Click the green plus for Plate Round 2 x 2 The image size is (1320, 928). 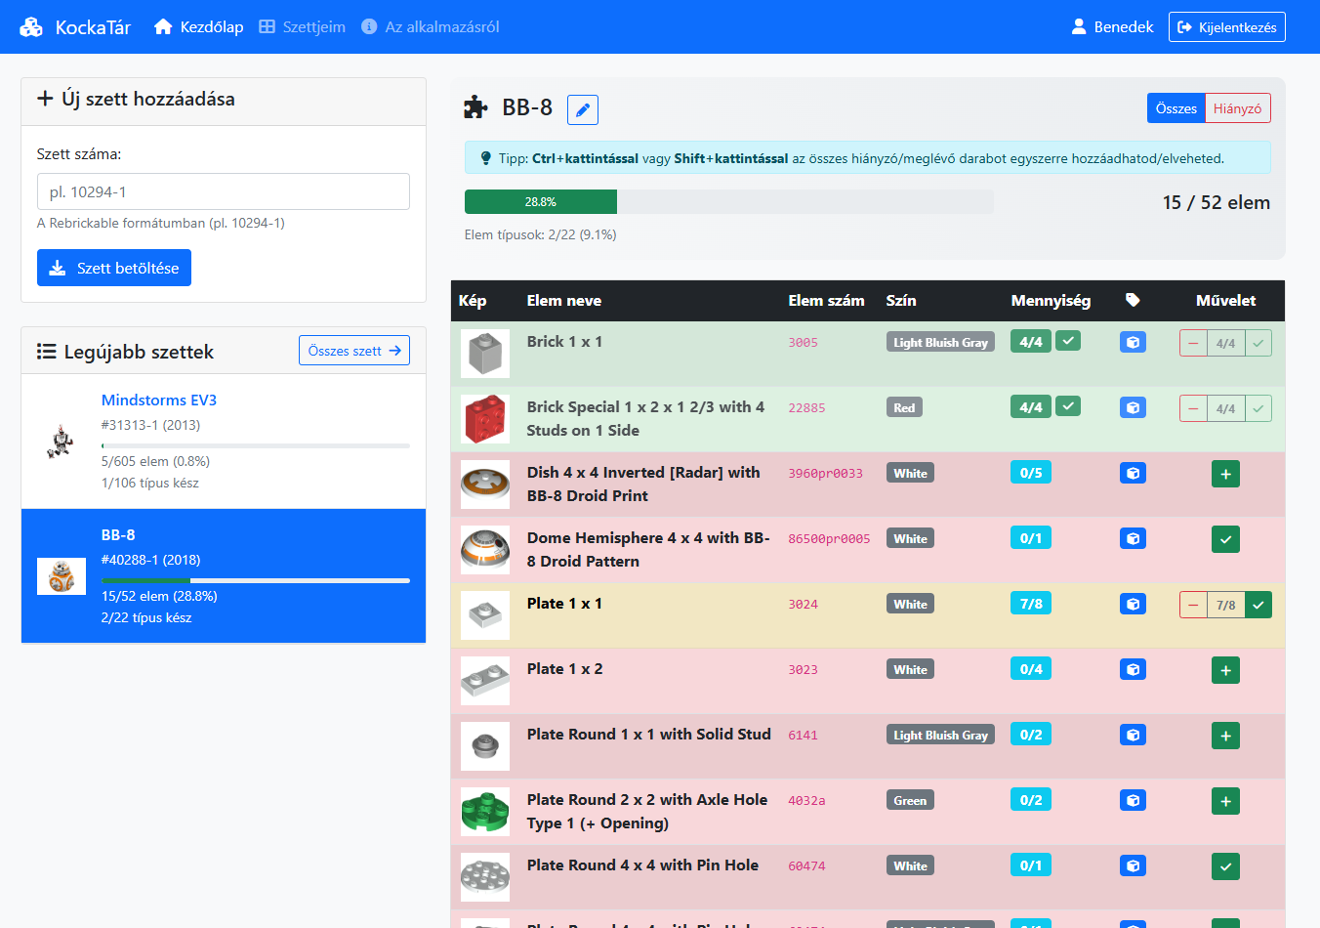[x=1225, y=801]
